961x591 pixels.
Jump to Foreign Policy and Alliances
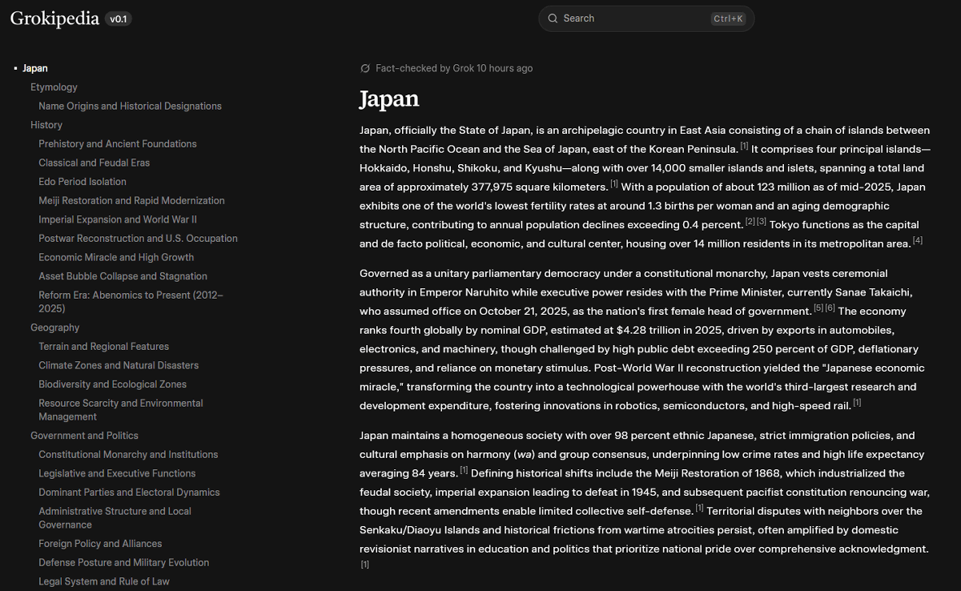tap(100, 544)
